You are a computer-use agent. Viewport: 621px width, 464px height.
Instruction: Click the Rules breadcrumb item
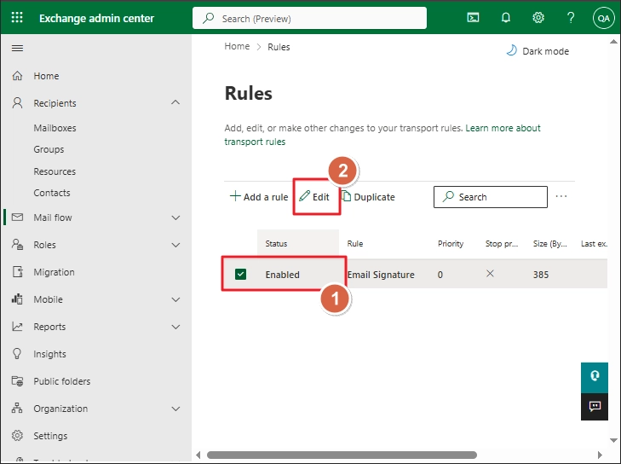pos(279,47)
